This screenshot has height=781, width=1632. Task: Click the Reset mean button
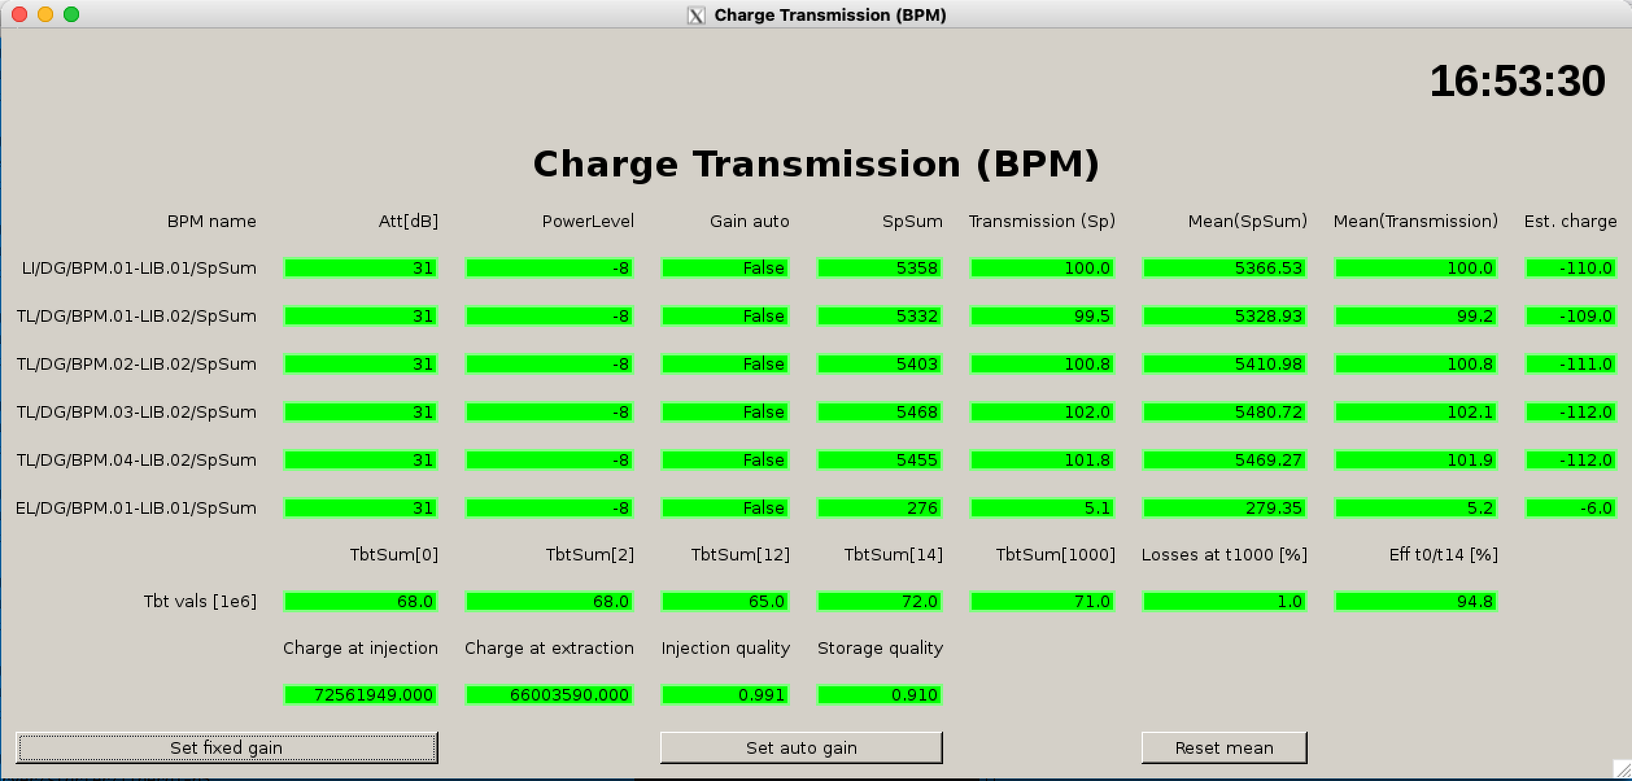[x=1223, y=748]
